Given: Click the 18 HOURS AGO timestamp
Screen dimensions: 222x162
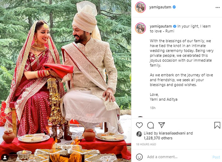Looking at the screenshot, I should click(x=146, y=144).
